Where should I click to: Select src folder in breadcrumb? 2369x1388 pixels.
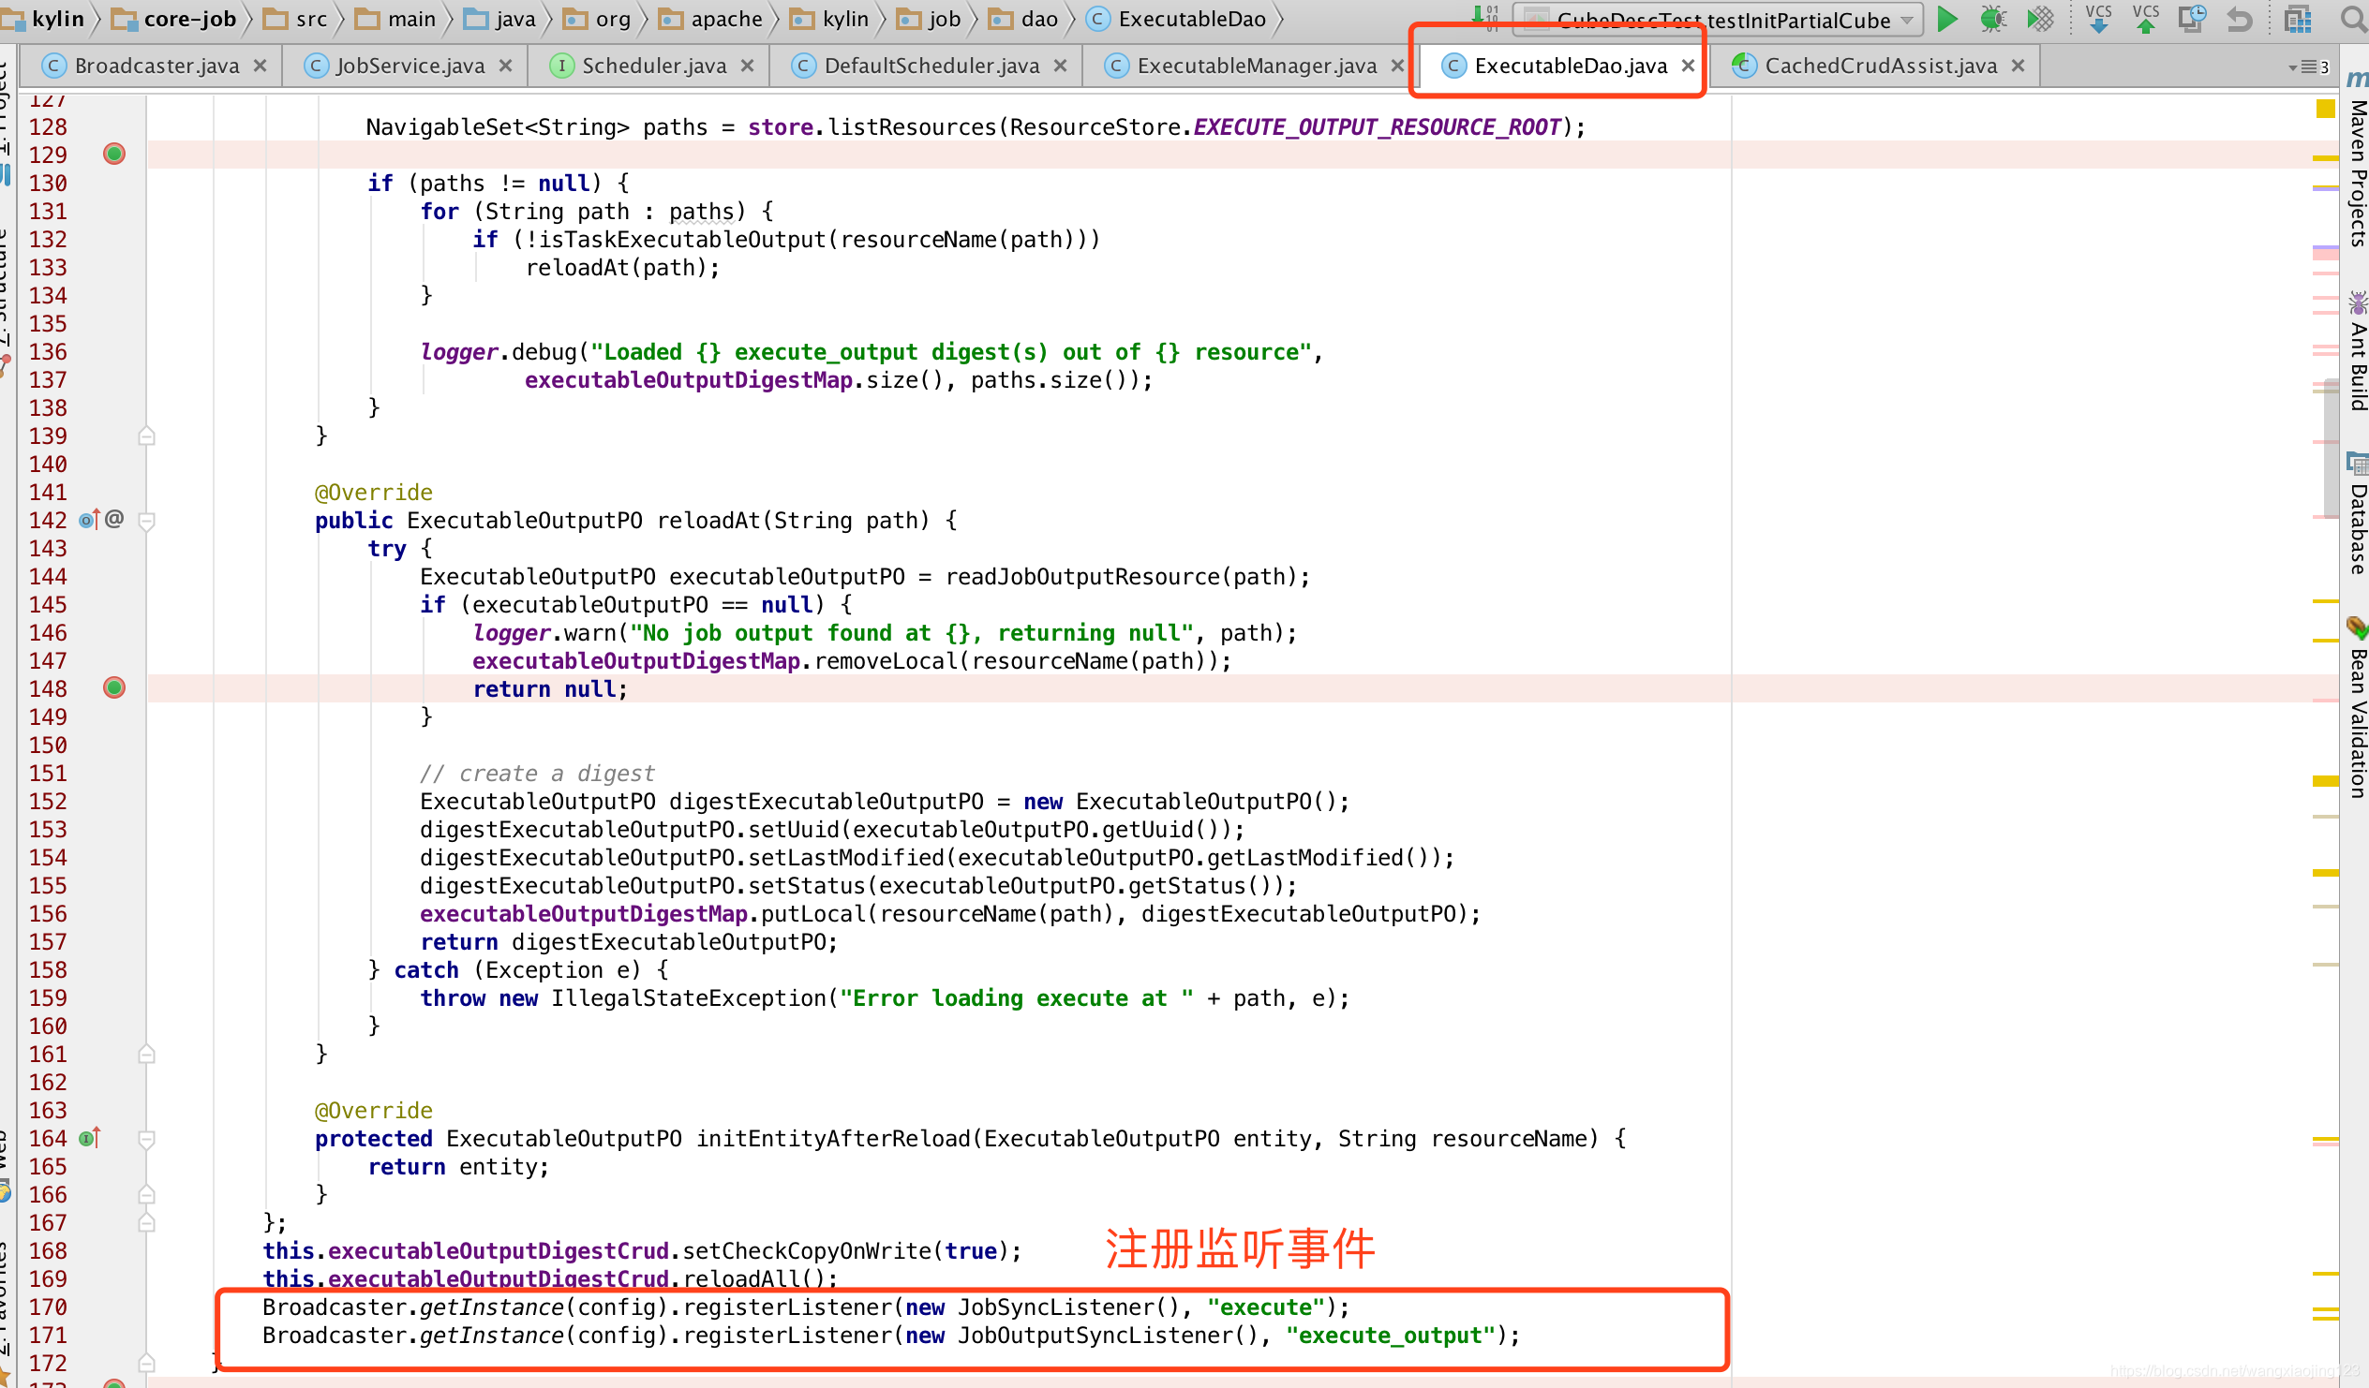pyautogui.click(x=297, y=19)
